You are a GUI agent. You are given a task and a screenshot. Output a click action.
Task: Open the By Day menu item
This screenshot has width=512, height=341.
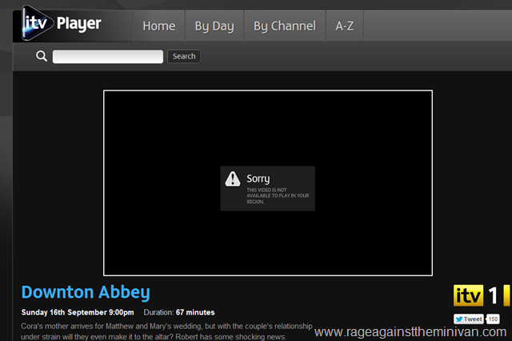[214, 26]
